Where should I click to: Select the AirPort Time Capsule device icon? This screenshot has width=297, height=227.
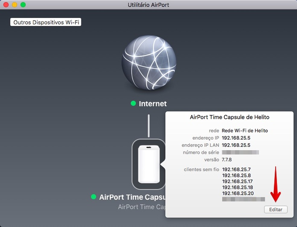[149, 164]
